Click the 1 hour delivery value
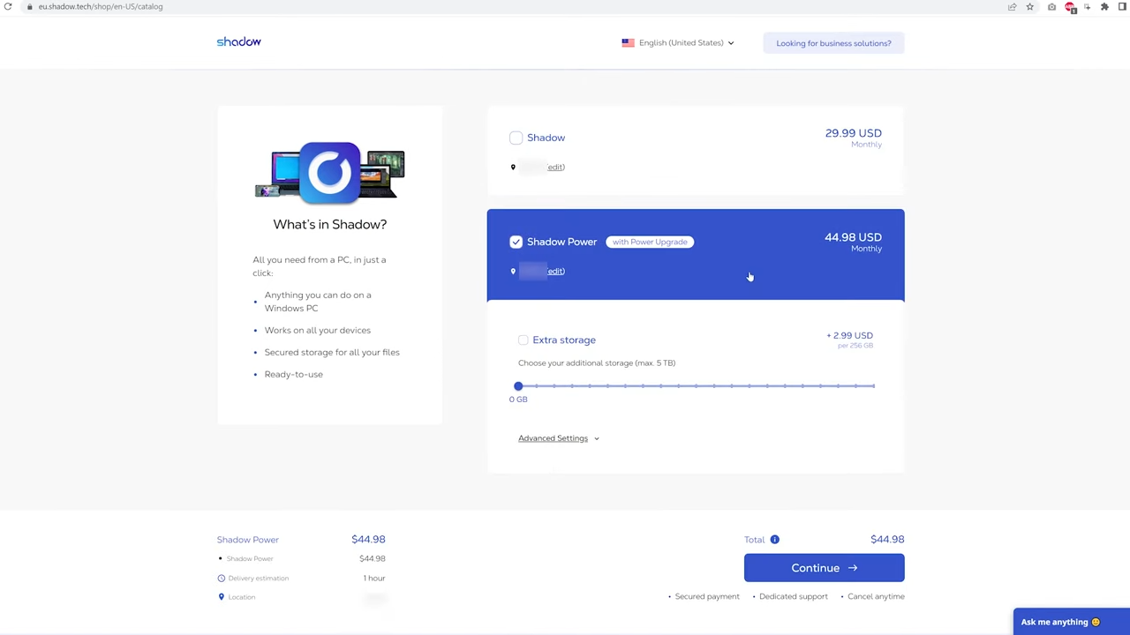This screenshot has width=1130, height=635. tap(374, 578)
